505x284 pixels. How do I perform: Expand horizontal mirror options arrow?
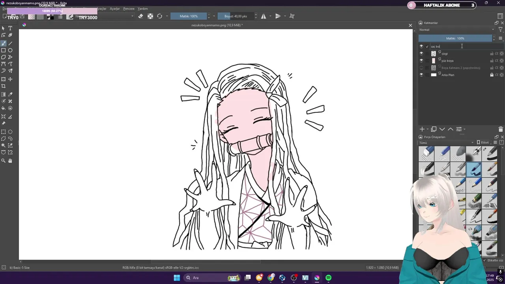pos(270,16)
